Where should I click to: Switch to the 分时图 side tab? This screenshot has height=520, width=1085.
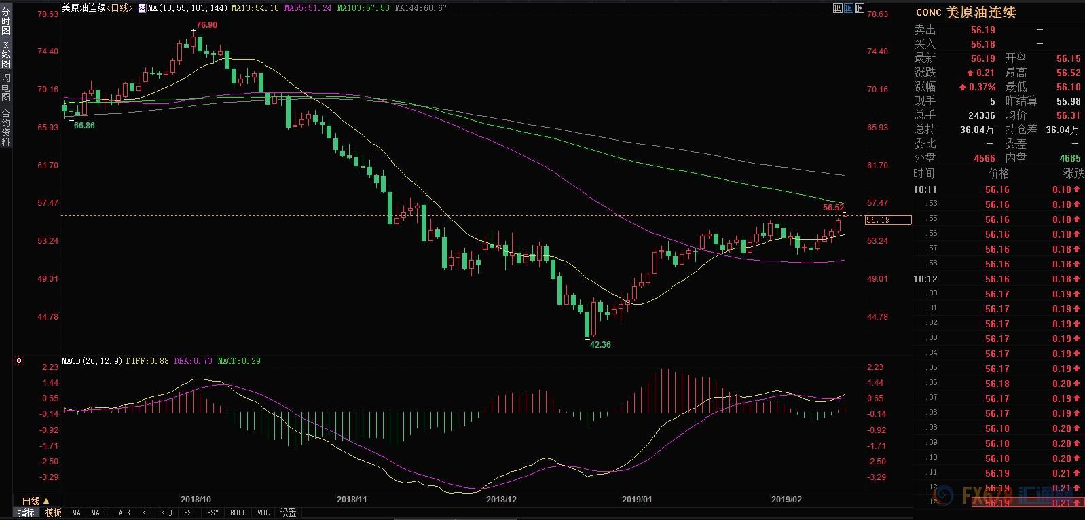pyautogui.click(x=5, y=21)
